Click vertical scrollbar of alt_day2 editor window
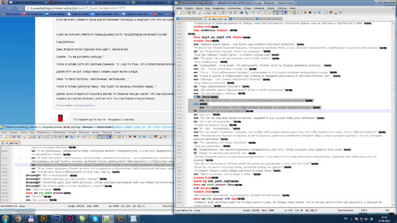Image resolution: width=397 pixels, height=223 pixels. click(x=393, y=114)
